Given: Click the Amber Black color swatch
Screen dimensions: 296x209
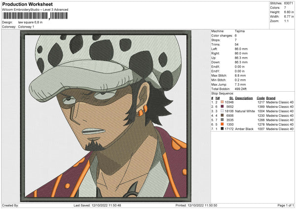Looking at the screenshot, I should pos(222,129).
